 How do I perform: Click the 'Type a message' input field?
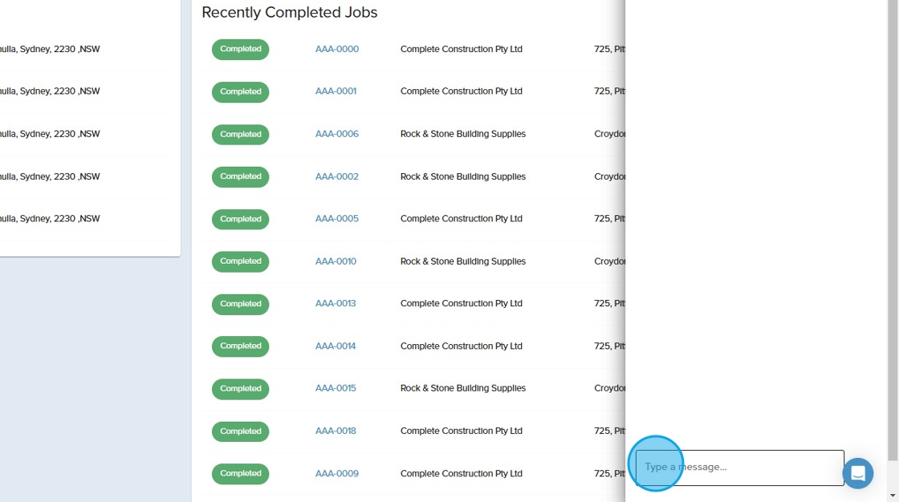click(738, 467)
